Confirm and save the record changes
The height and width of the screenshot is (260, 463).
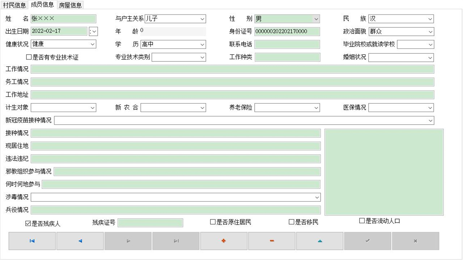coord(368,241)
